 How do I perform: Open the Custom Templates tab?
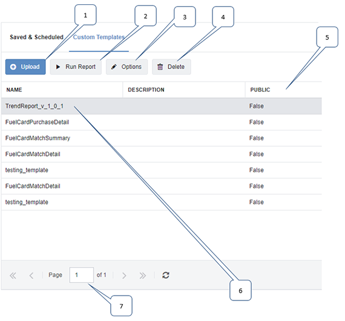pos(99,37)
